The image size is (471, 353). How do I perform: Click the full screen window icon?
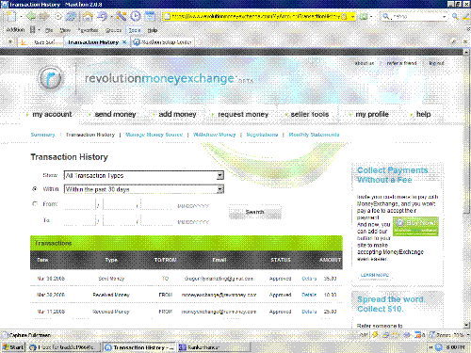pyautogui.click(x=150, y=16)
